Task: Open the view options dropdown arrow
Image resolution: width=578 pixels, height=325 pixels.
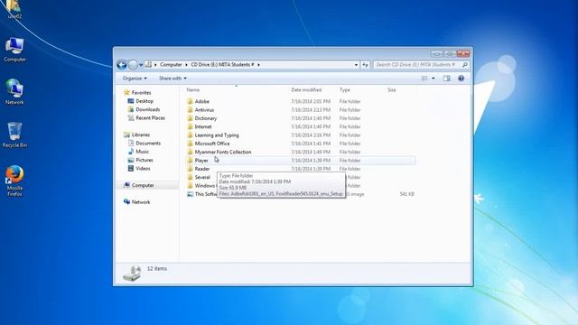Action: (433, 79)
